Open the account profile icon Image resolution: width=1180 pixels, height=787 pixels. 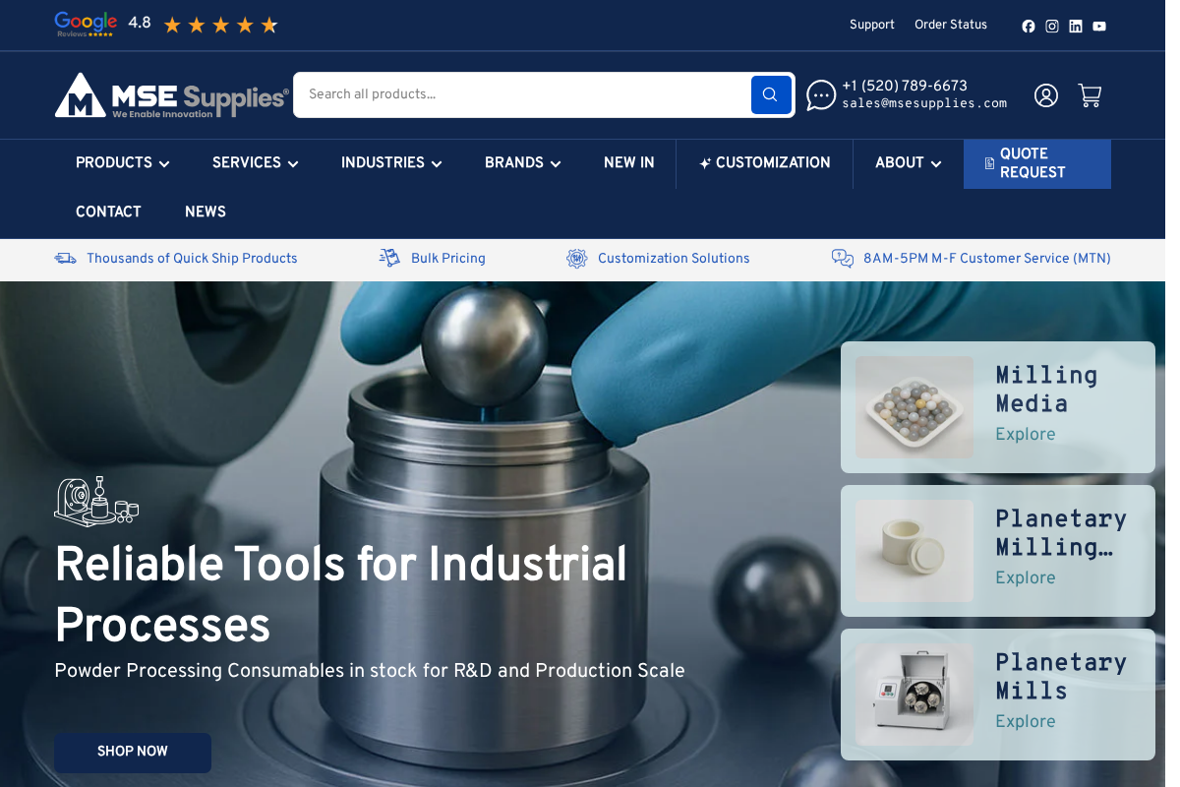pyautogui.click(x=1045, y=94)
